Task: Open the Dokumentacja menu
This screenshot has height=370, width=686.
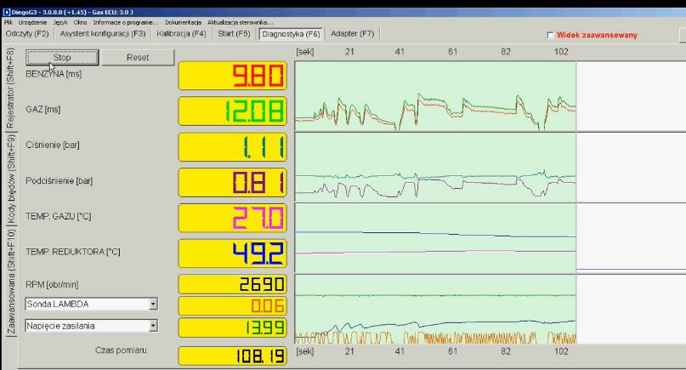Action: point(184,22)
